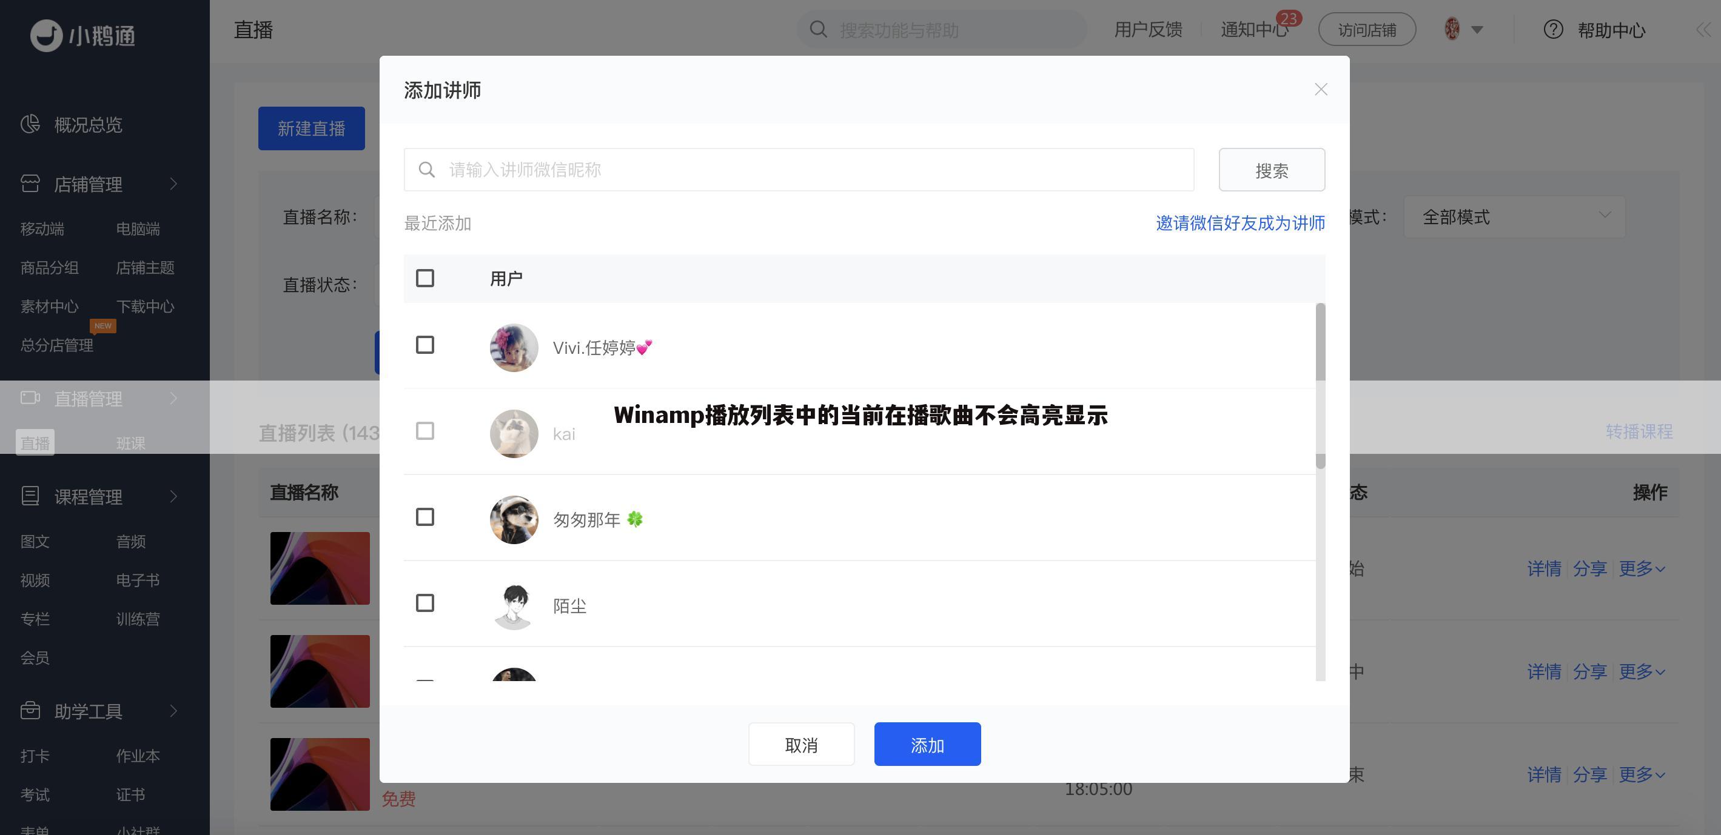Open 用户反馈 link
The image size is (1721, 835).
(1148, 29)
